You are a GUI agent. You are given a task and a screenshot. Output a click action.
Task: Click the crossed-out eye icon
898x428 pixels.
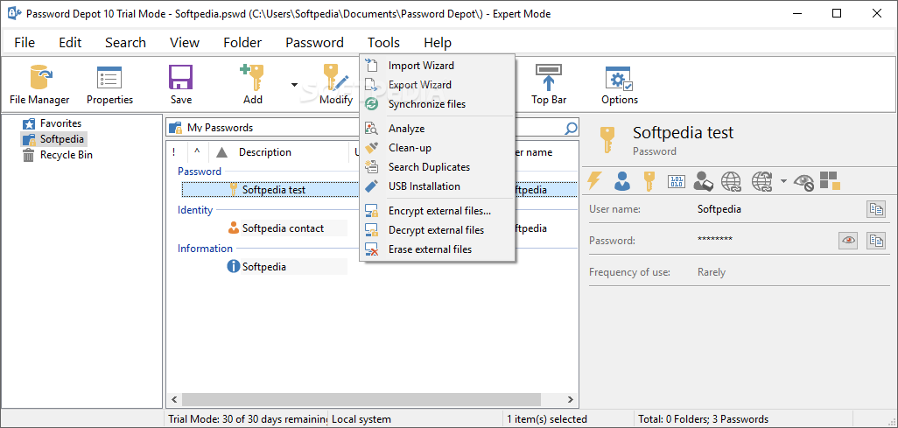804,182
